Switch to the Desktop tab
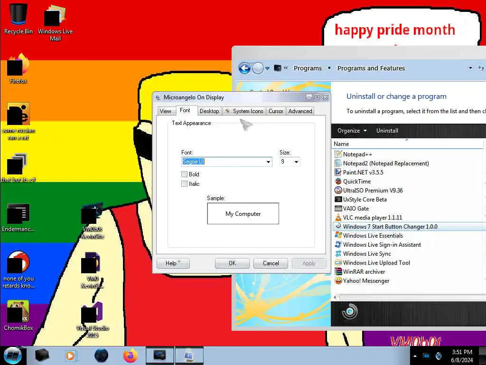 click(209, 111)
